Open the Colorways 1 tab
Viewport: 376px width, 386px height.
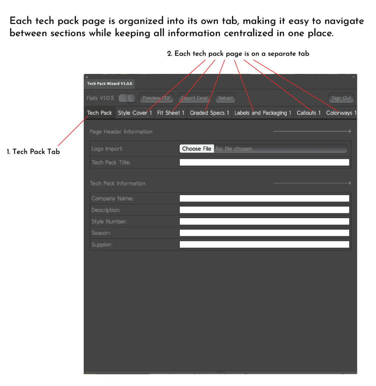[340, 113]
